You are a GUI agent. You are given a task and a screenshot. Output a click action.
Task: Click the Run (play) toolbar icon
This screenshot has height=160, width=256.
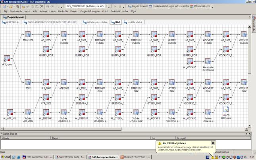tap(115, 6)
